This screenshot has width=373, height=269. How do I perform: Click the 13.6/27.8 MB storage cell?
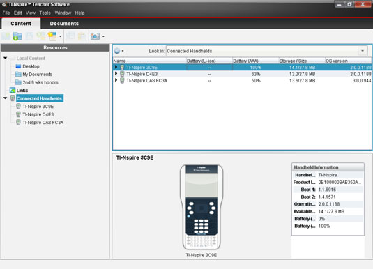click(302, 81)
